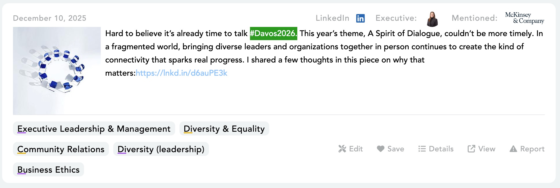Click the blue LinkedIn logo icon

pos(360,18)
